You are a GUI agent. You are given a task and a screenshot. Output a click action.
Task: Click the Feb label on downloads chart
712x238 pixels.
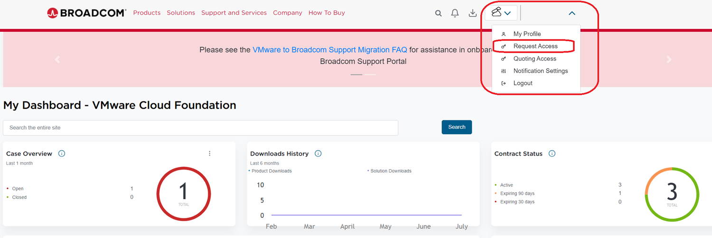click(271, 227)
